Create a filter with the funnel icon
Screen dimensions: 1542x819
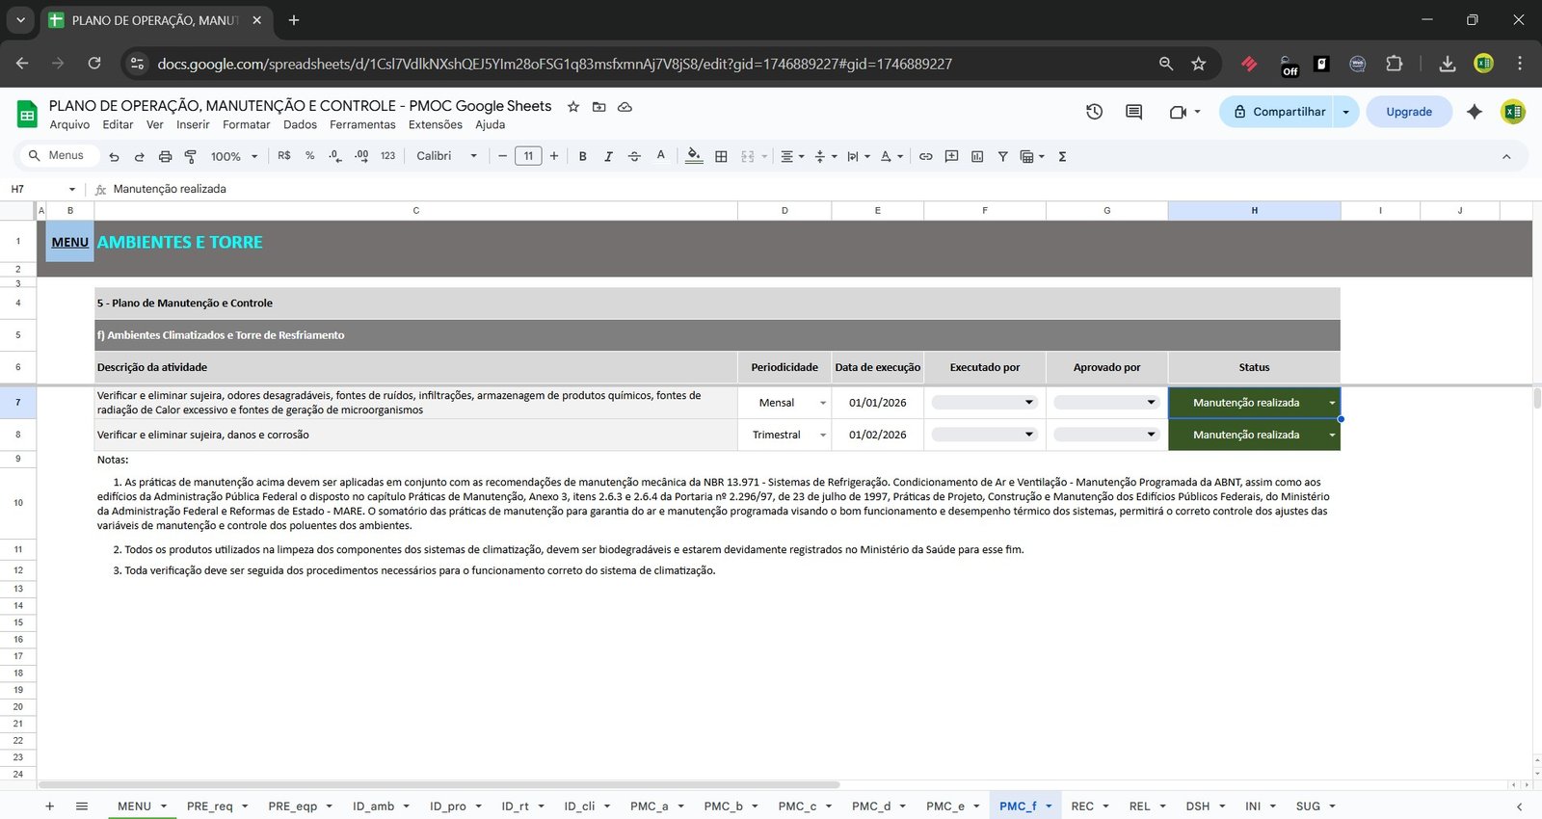coord(1002,156)
